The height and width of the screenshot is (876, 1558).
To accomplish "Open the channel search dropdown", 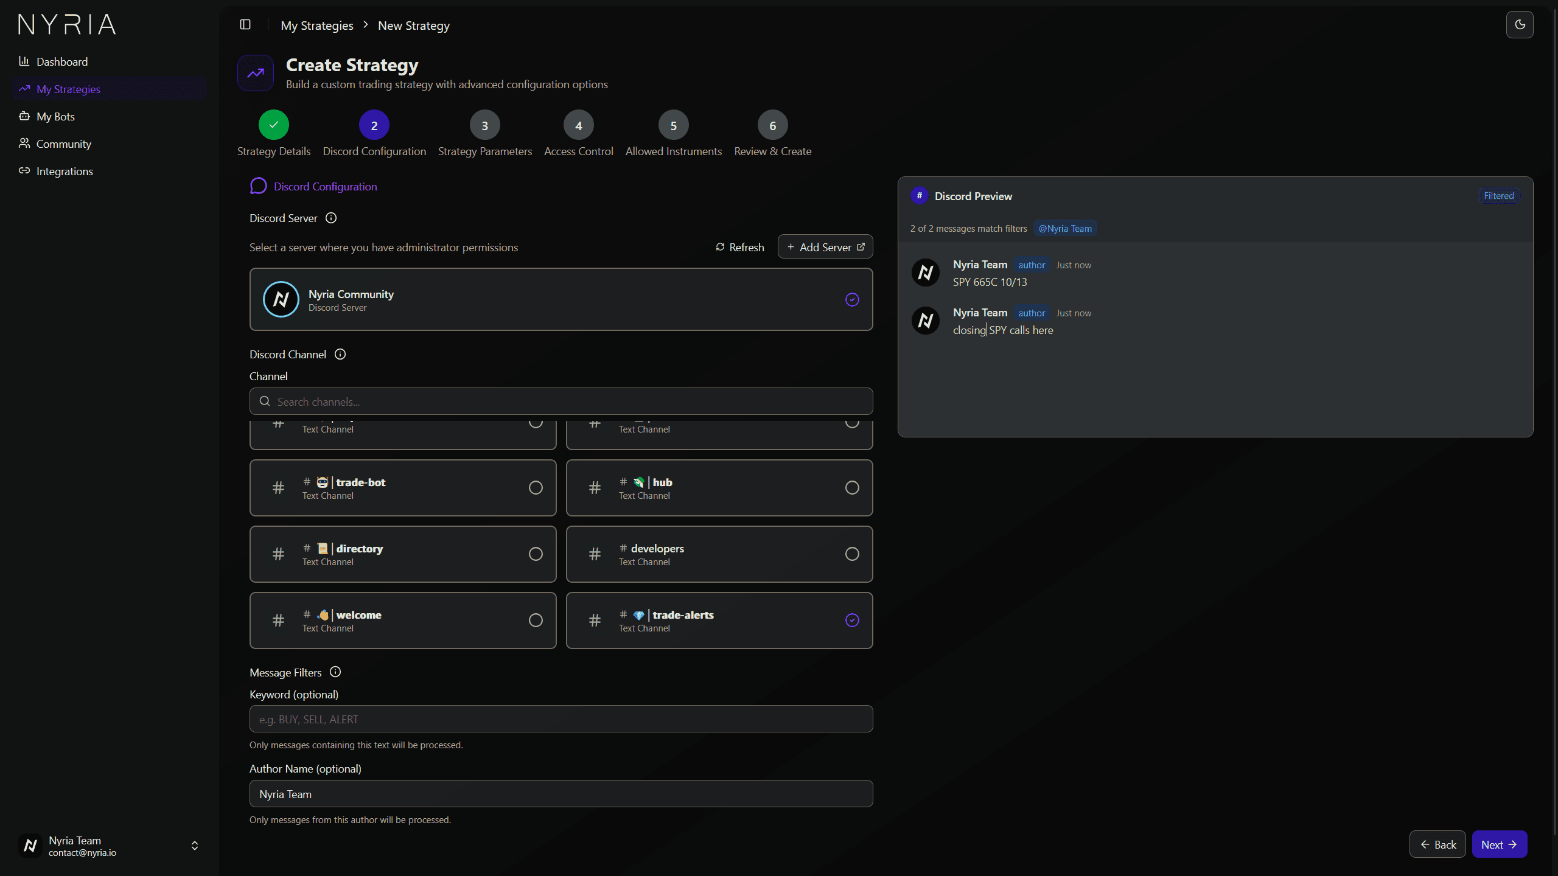I will (x=561, y=401).
